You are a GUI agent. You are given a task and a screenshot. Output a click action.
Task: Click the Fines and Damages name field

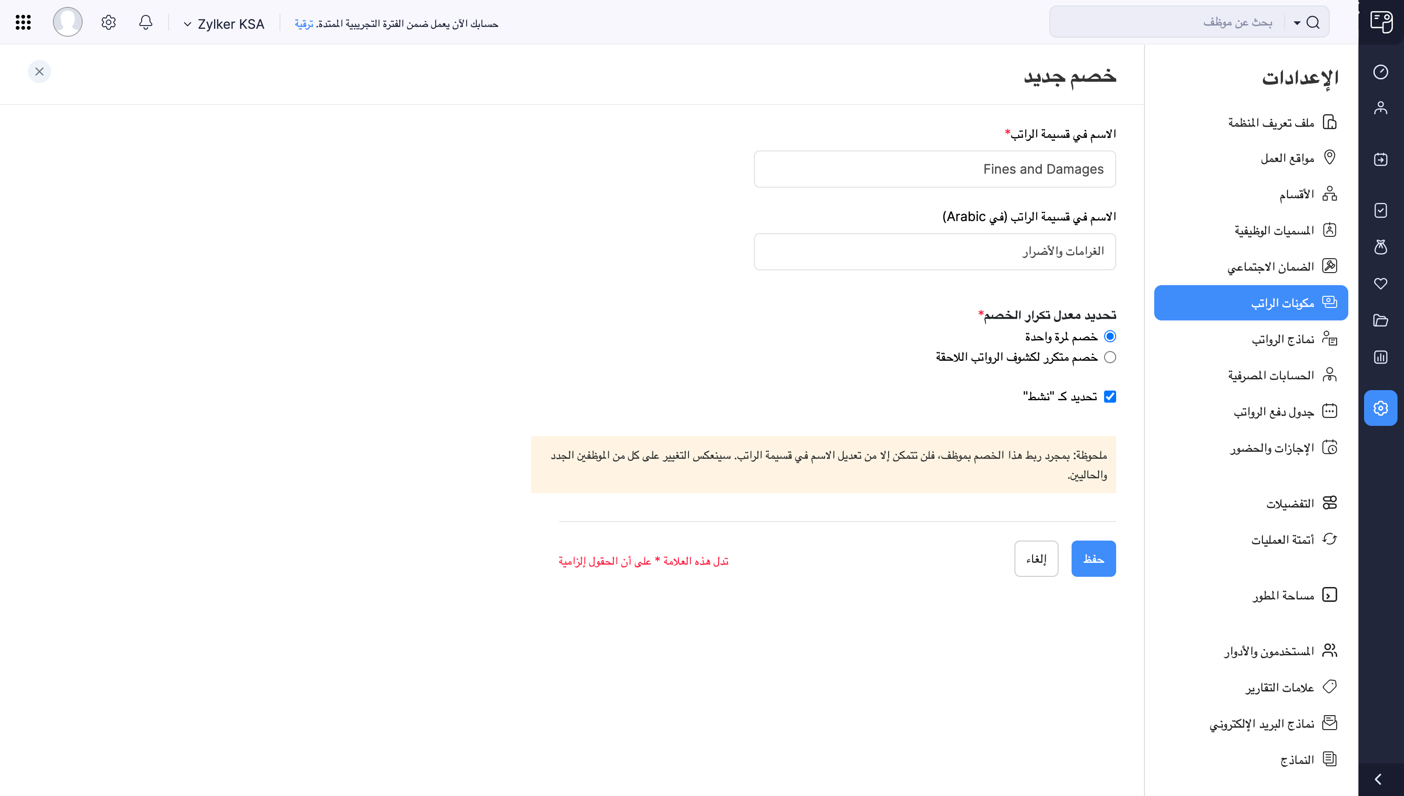[x=935, y=170]
